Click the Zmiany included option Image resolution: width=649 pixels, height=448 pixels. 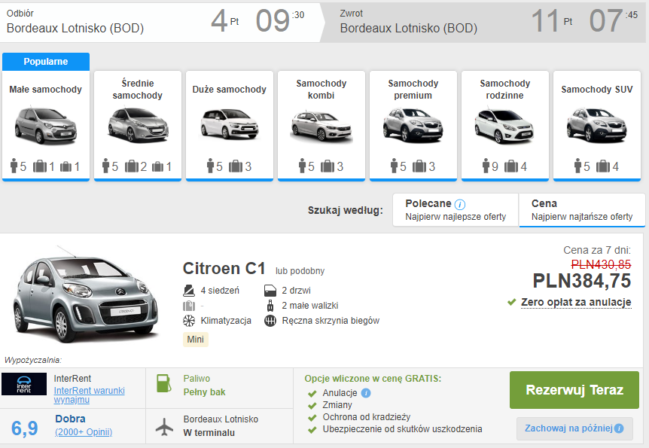click(x=337, y=405)
